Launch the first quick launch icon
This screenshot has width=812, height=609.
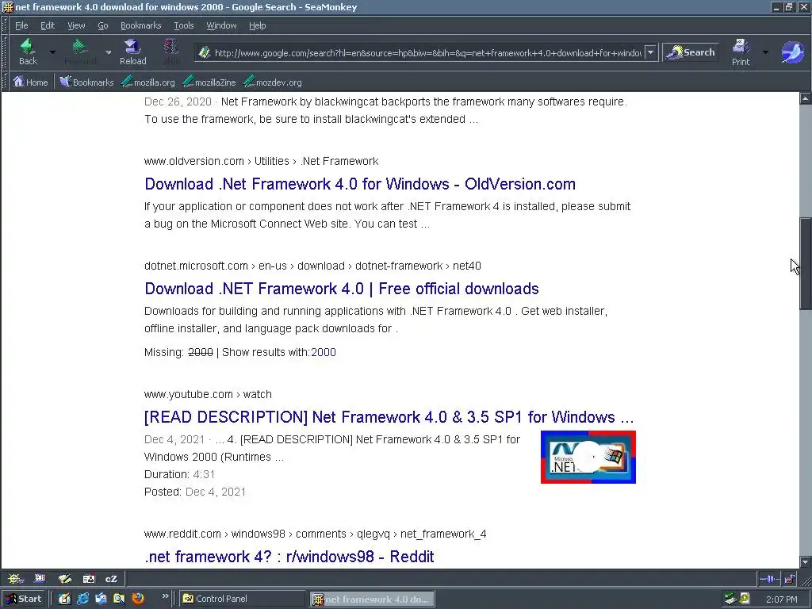pos(64,599)
